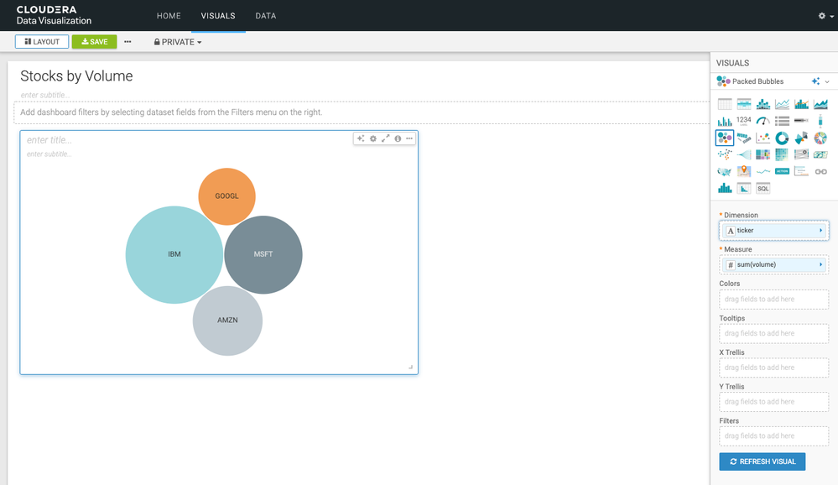
Task: Open the visual's gear settings icon
Action: [373, 138]
